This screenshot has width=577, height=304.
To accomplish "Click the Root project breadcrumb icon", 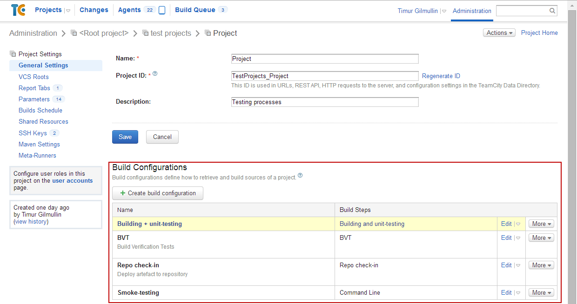I will pyautogui.click(x=74, y=33).
